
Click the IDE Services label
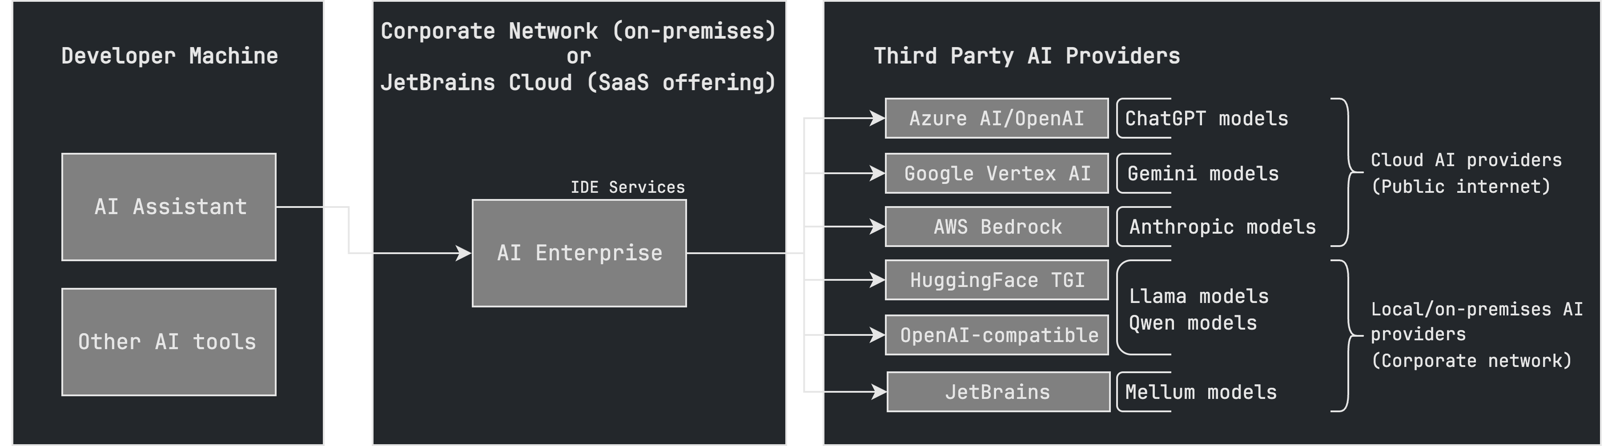tap(627, 187)
